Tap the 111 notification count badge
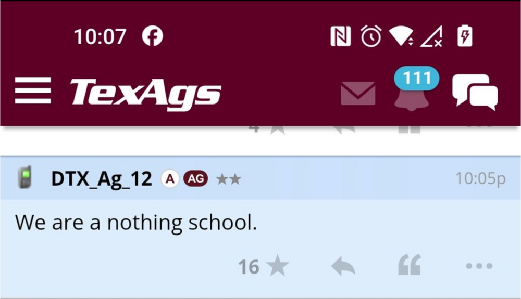The height and width of the screenshot is (299, 521). tap(416, 79)
